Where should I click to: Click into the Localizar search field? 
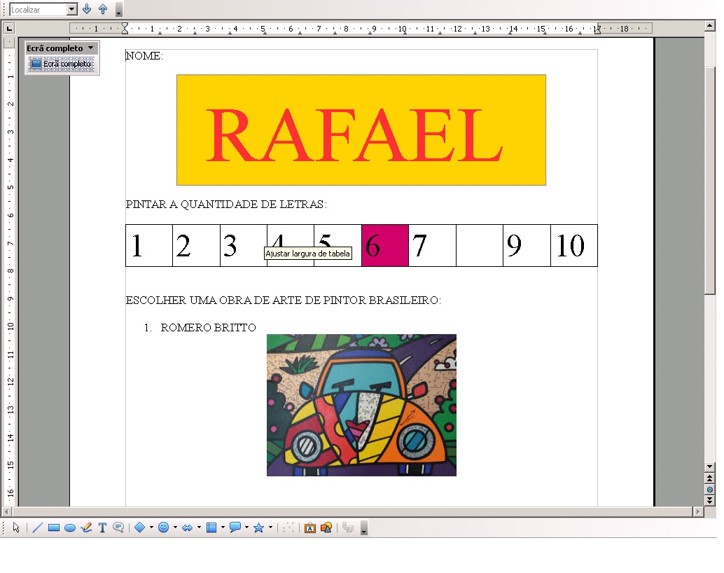[x=39, y=9]
